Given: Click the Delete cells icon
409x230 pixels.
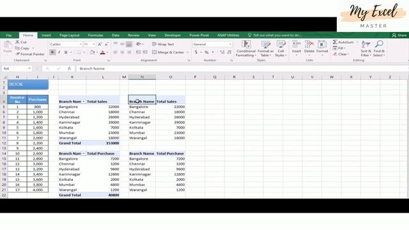Looking at the screenshot, I should [309, 44].
